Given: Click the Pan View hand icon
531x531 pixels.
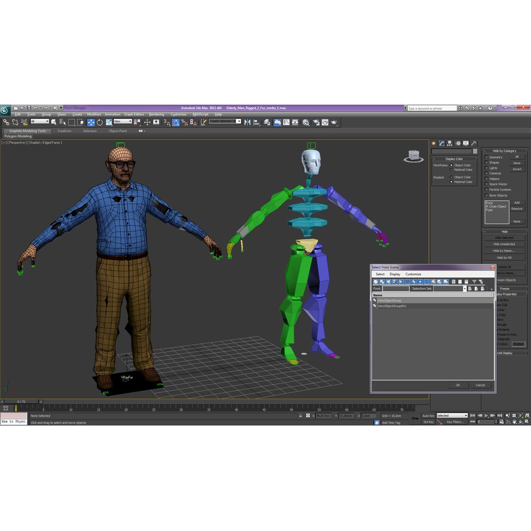Looking at the screenshot, I should [x=514, y=422].
